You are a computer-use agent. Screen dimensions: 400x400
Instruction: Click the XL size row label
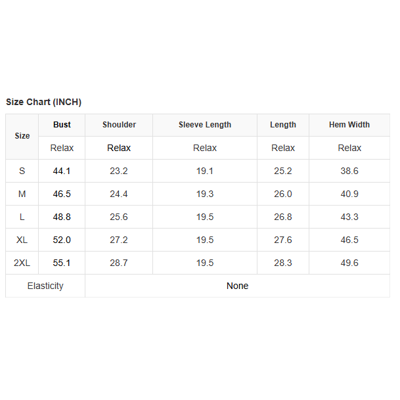(x=22, y=240)
